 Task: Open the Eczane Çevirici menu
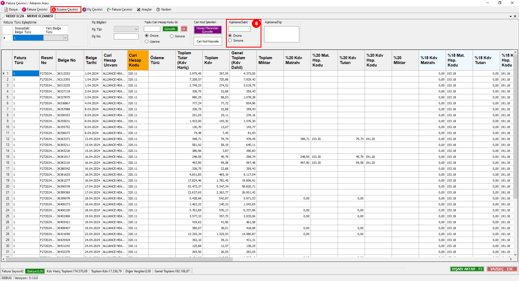point(65,9)
